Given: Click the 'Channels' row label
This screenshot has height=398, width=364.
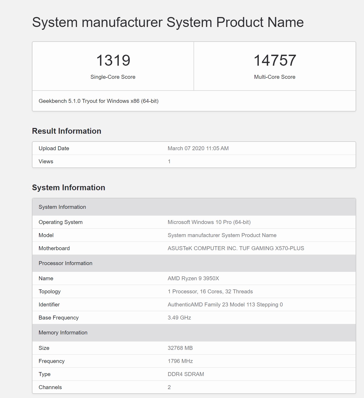Looking at the screenshot, I should [x=50, y=387].
